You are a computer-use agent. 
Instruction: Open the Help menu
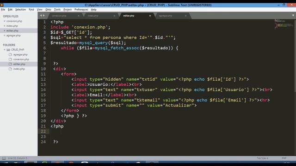(93, 10)
